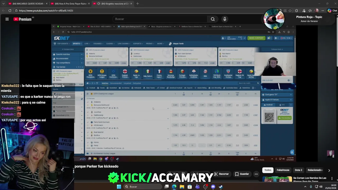Open the Se Cortan Los Nervios video thumbnail
The width and height of the screenshot is (338, 190).
[277, 179]
